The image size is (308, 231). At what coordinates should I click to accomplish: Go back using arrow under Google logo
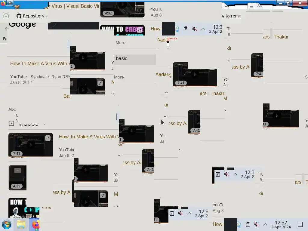click(7, 29)
